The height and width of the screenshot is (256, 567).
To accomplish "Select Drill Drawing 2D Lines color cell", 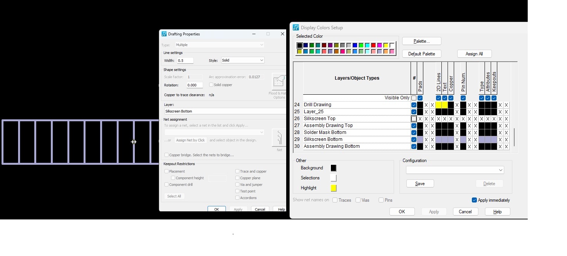I will (438, 105).
